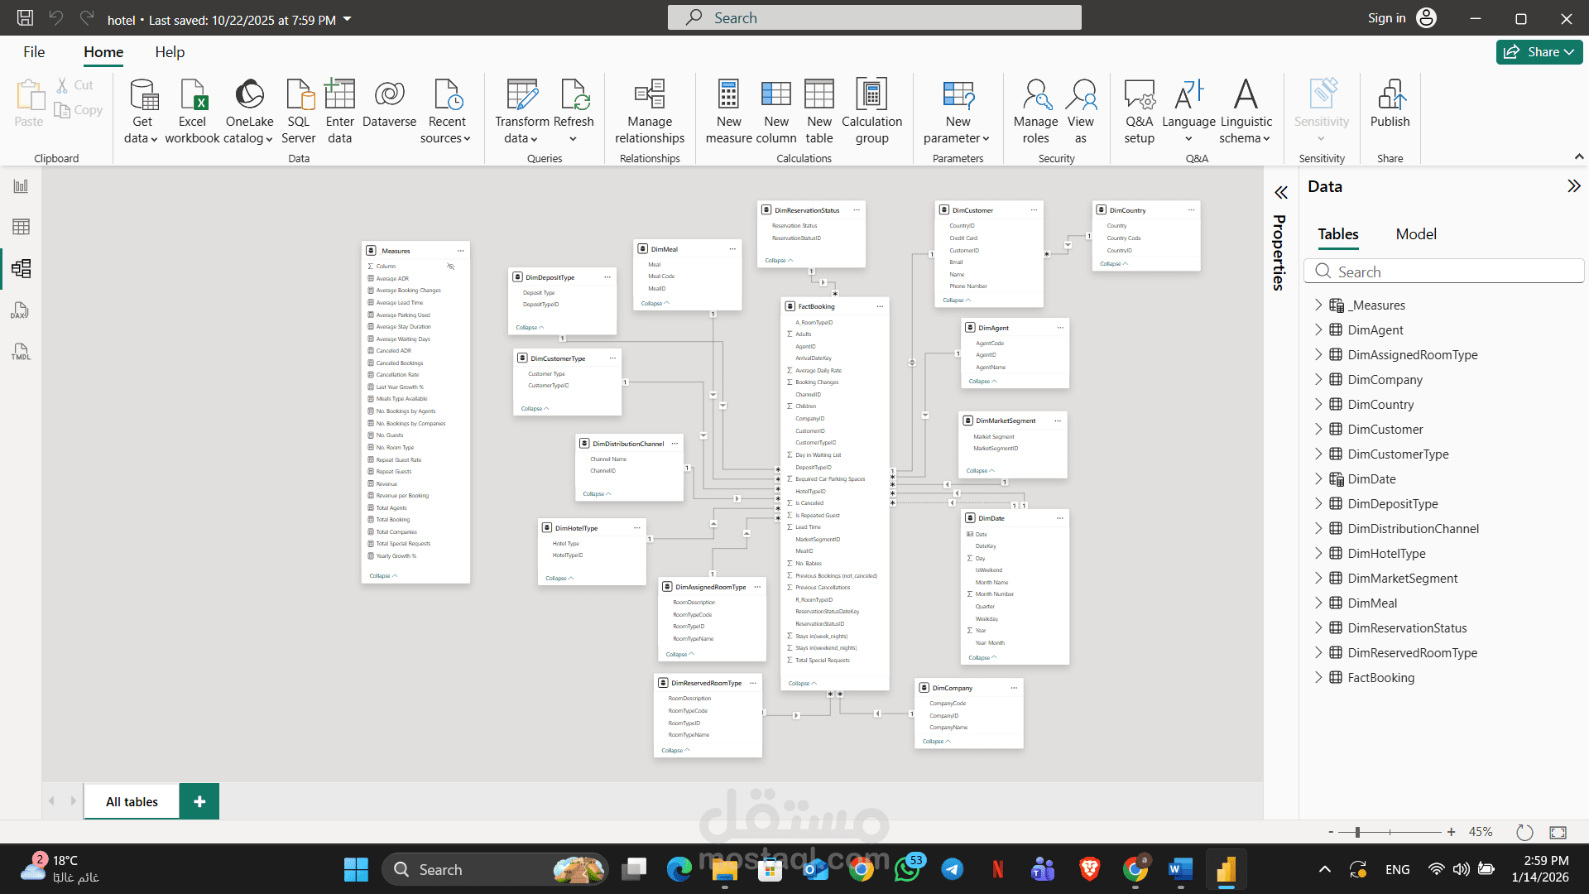Collapse the DimDate table card
Viewport: 1589px width, 894px height.
pos(982,658)
